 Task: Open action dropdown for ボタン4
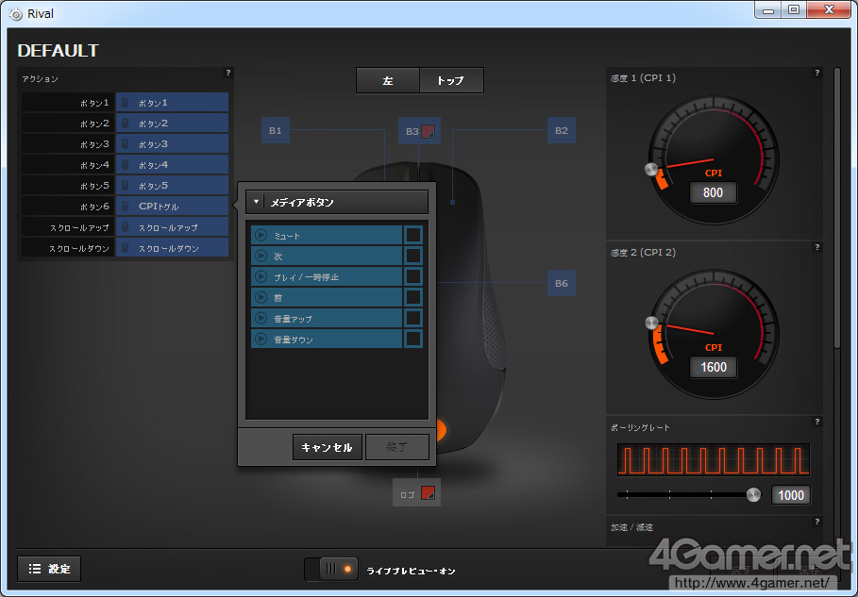coord(172,164)
